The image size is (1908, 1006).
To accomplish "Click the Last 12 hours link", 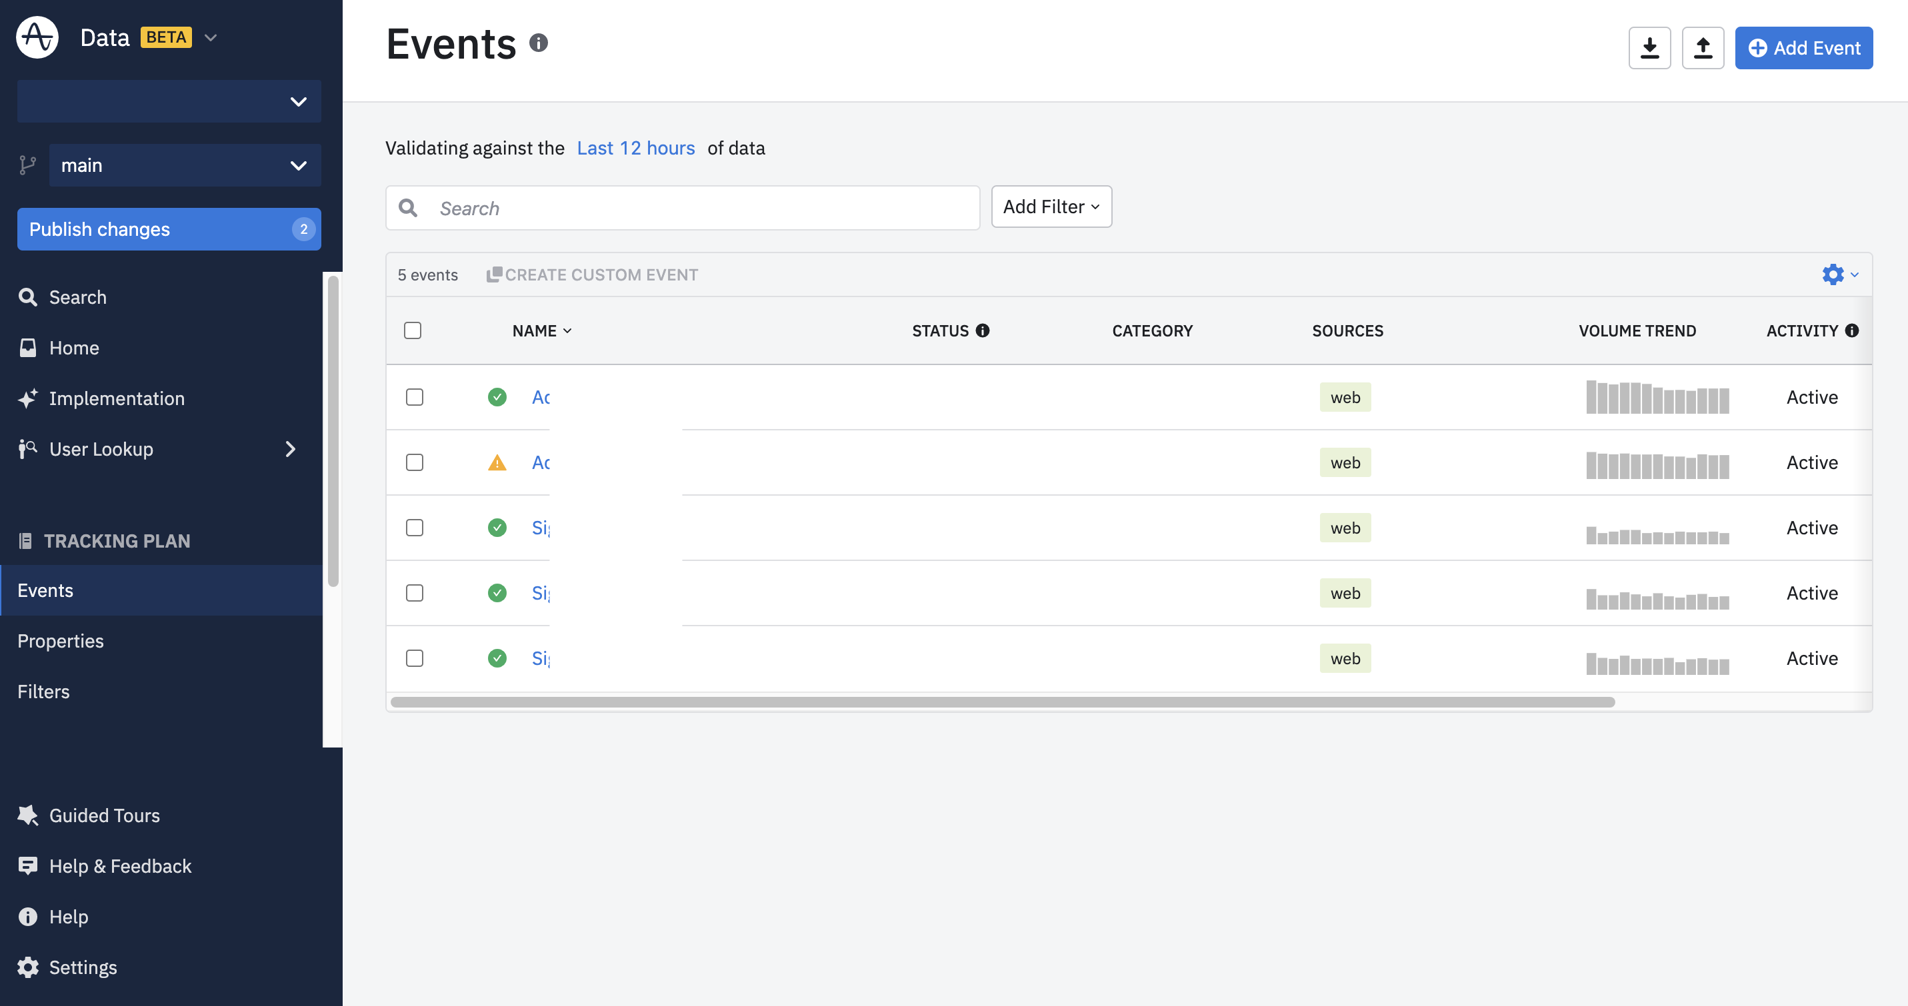I will point(635,148).
